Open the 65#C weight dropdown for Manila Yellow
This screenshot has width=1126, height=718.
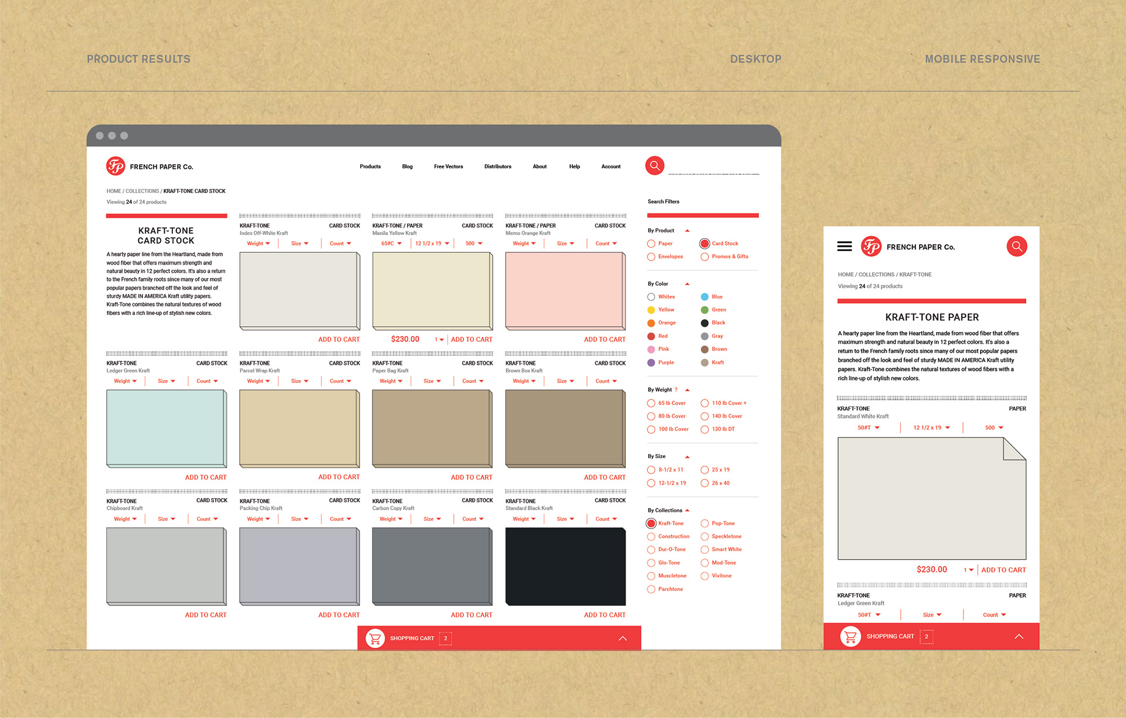391,243
